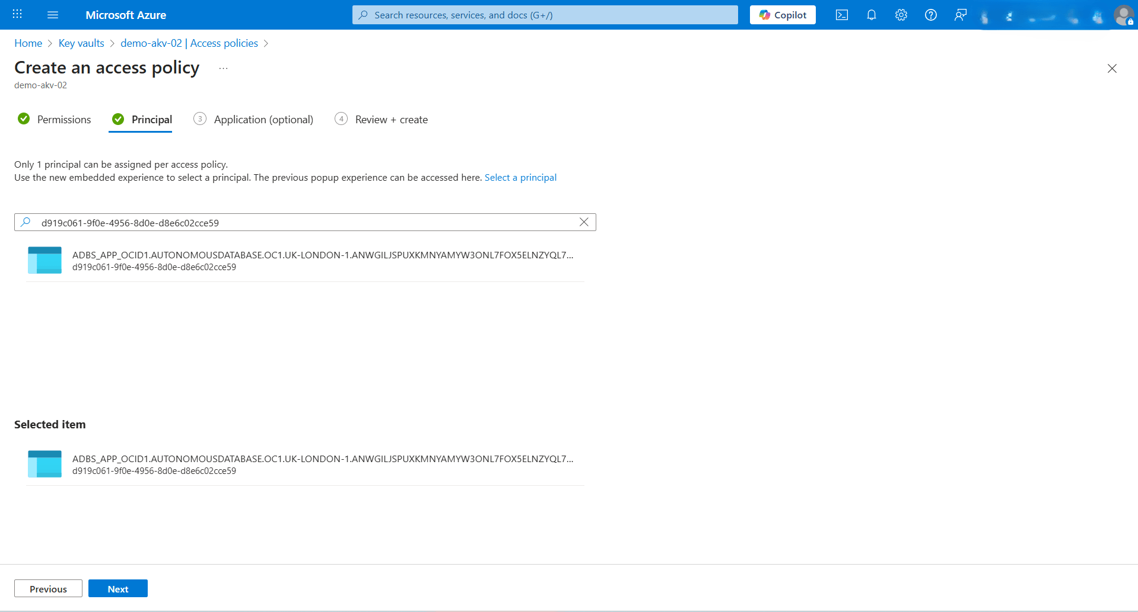1138x612 pixels.
Task: Switch to the Permissions step
Action: point(63,119)
